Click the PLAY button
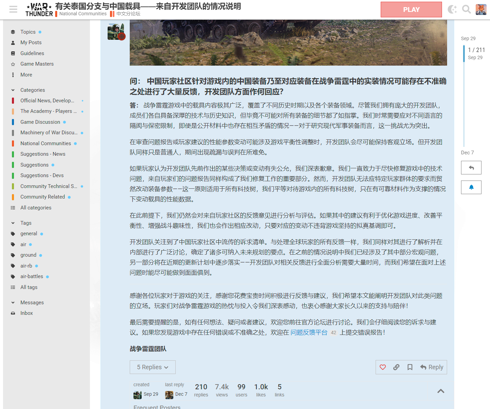490x409 pixels. [x=411, y=10]
